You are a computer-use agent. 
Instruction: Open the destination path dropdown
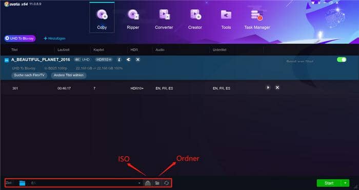click(x=139, y=183)
